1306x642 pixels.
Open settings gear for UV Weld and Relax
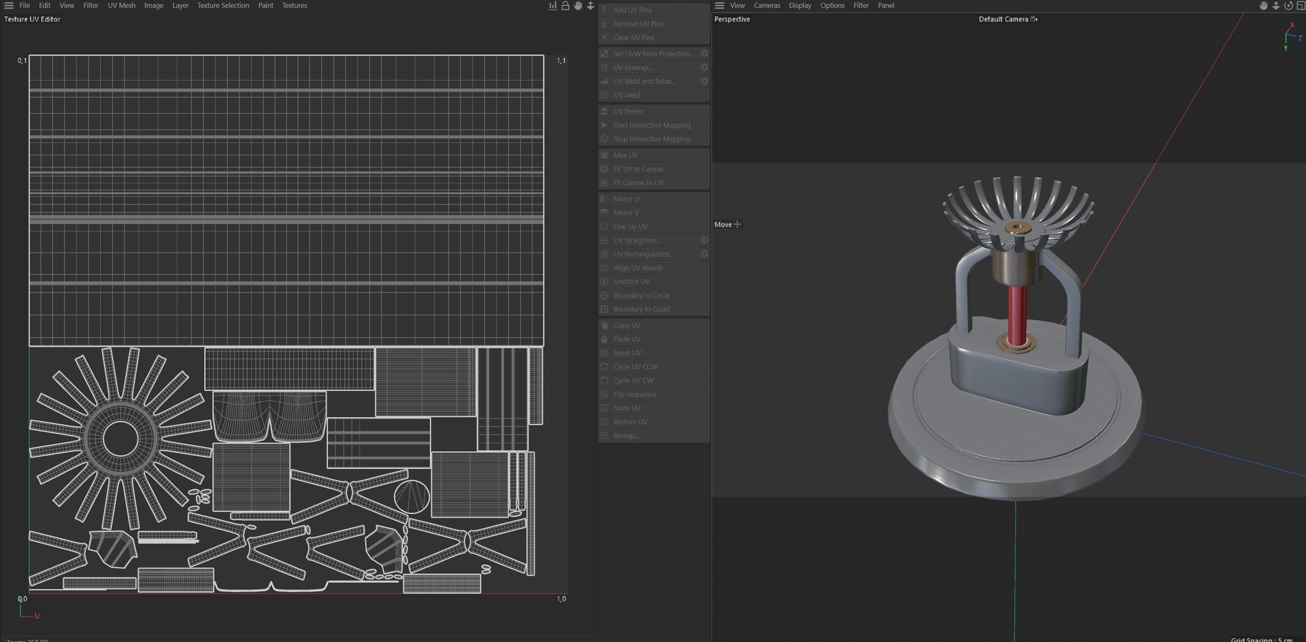pos(704,81)
